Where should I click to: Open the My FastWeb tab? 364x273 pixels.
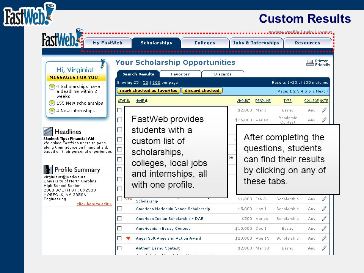(107, 43)
